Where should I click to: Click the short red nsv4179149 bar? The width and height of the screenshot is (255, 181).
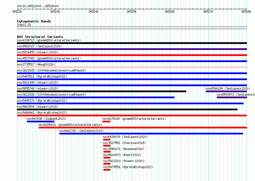pos(106,122)
